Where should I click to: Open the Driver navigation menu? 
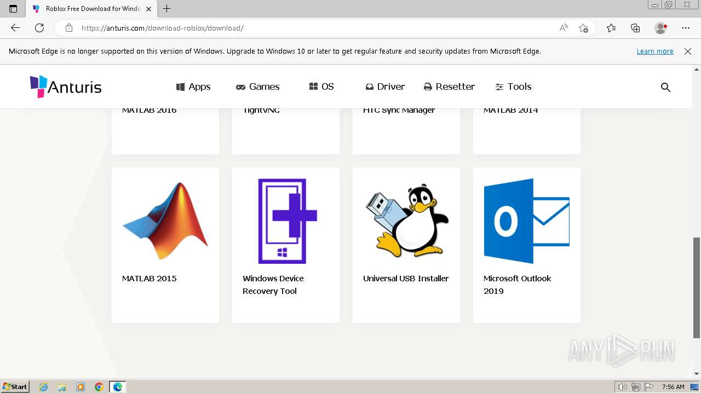pyautogui.click(x=385, y=86)
